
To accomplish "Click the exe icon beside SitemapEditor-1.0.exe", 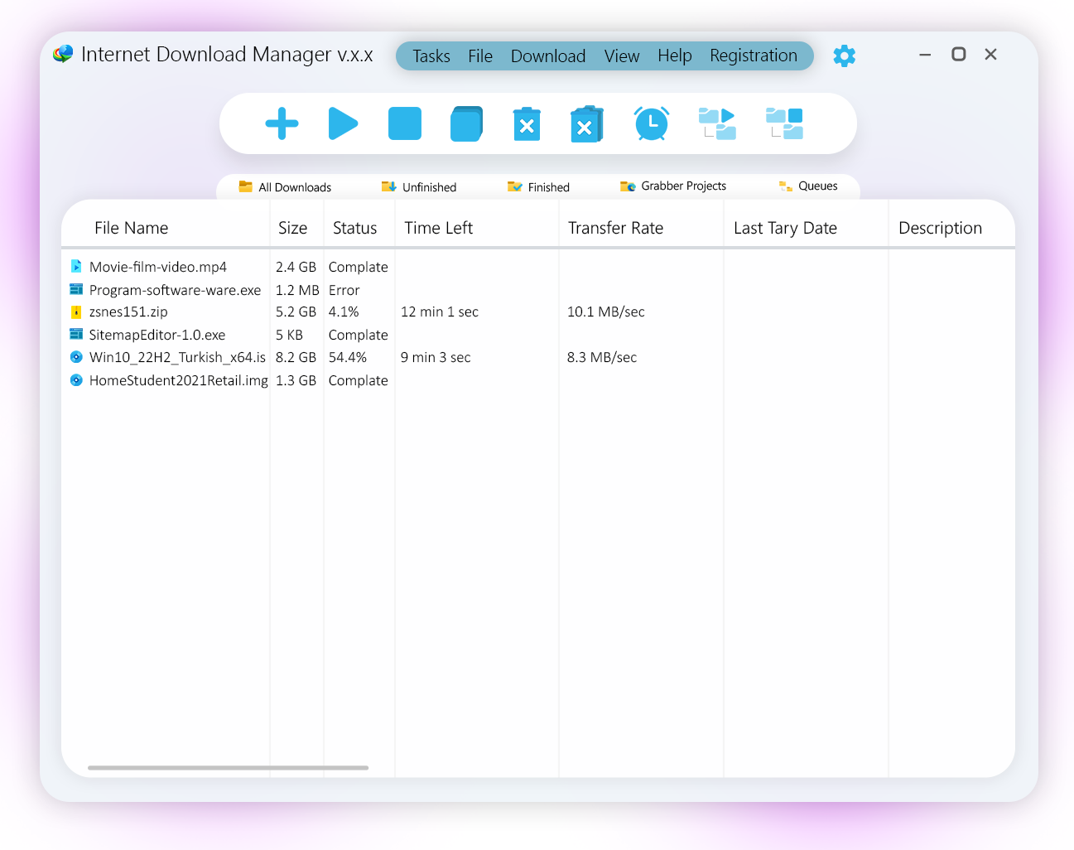I will (76, 334).
